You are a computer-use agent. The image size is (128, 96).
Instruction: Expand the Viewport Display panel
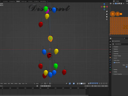click(120, 56)
